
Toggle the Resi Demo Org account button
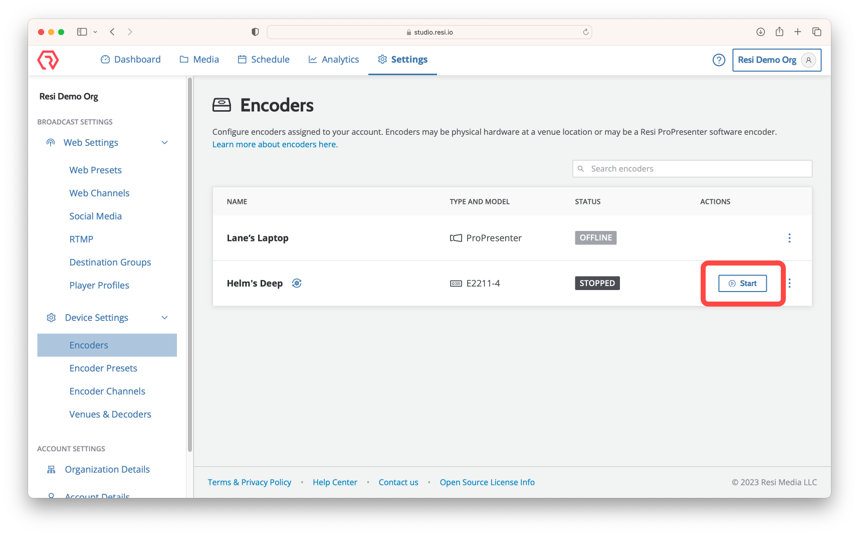[x=776, y=60]
